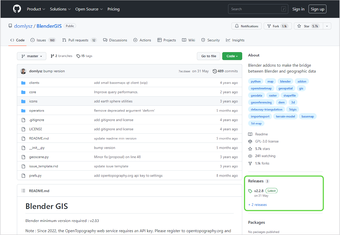The width and height of the screenshot is (340, 235).
Task: Click the history clock icon by 489 commits
Action: click(215, 71)
